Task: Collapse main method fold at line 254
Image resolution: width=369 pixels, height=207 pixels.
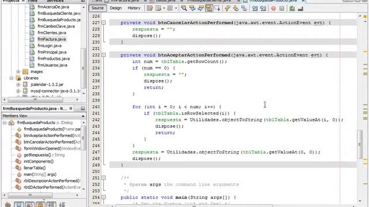Action: pyautogui.click(x=104, y=197)
